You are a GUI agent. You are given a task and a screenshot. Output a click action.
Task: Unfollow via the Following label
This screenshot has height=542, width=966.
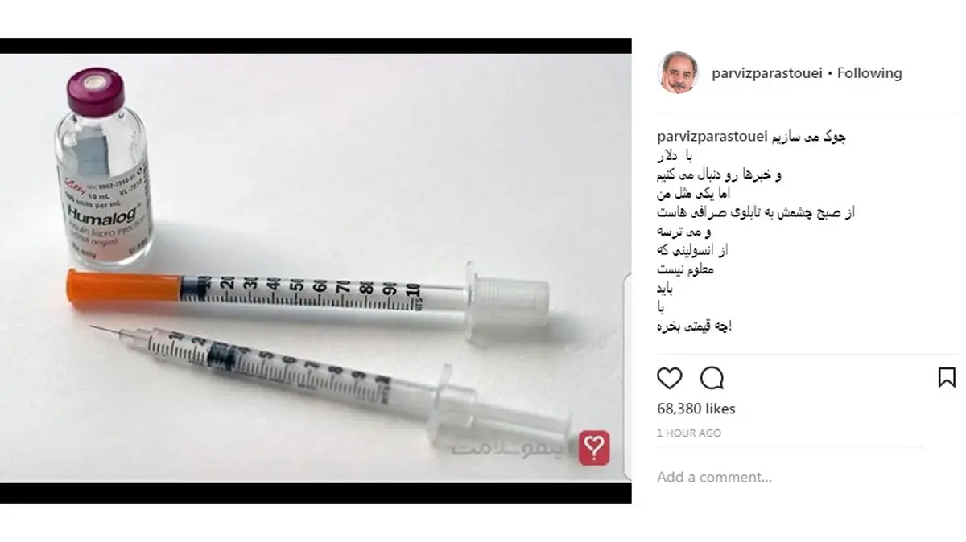(x=869, y=73)
